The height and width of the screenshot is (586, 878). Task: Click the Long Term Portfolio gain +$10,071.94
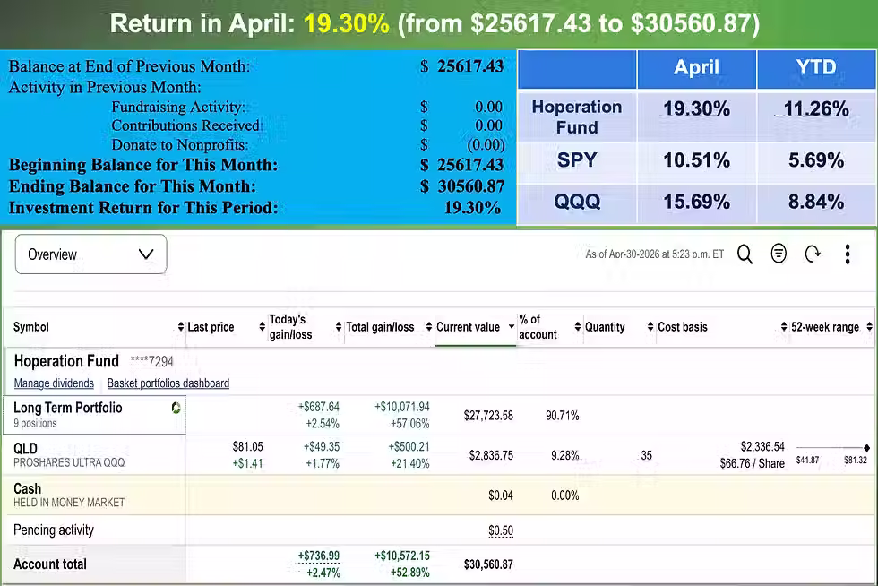[402, 407]
